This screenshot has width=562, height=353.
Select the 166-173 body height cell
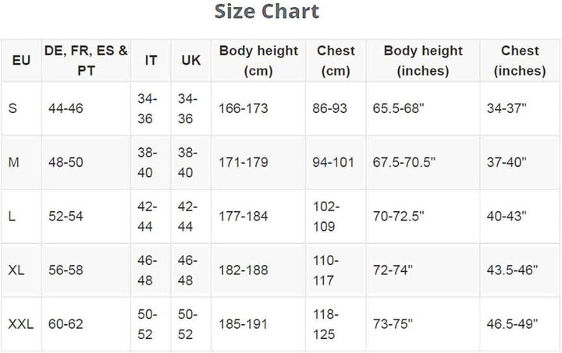[x=244, y=109]
